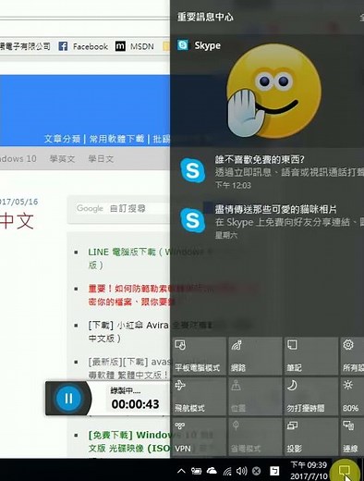The height and width of the screenshot is (481, 364).
Task: Click Skype icon beside 星期六 notification
Action: 192,220
